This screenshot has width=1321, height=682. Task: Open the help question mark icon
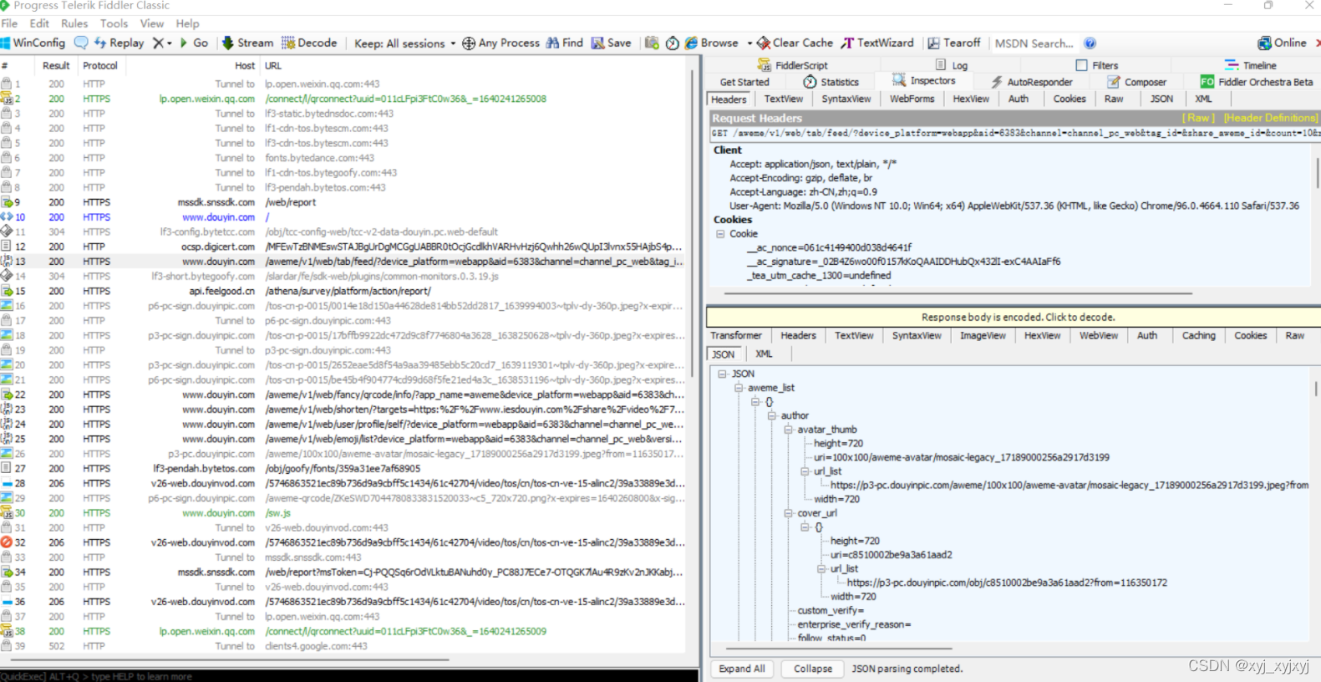(1090, 43)
